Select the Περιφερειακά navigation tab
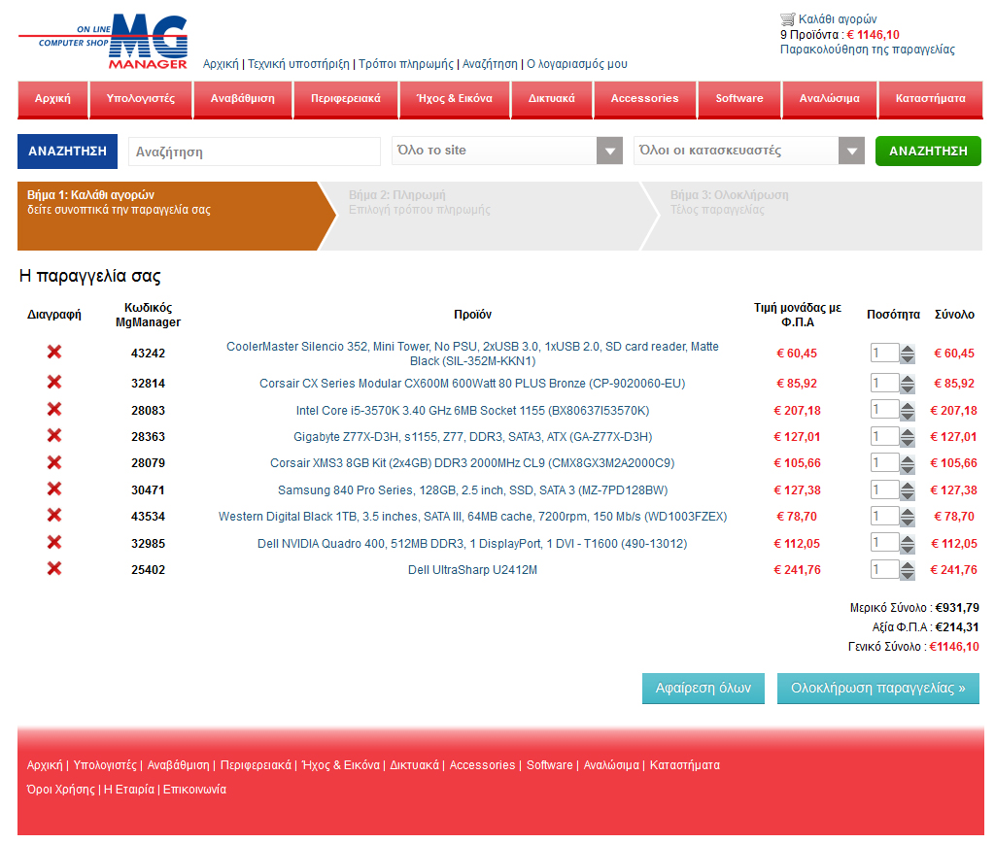Image resolution: width=995 pixels, height=843 pixels. [346, 99]
